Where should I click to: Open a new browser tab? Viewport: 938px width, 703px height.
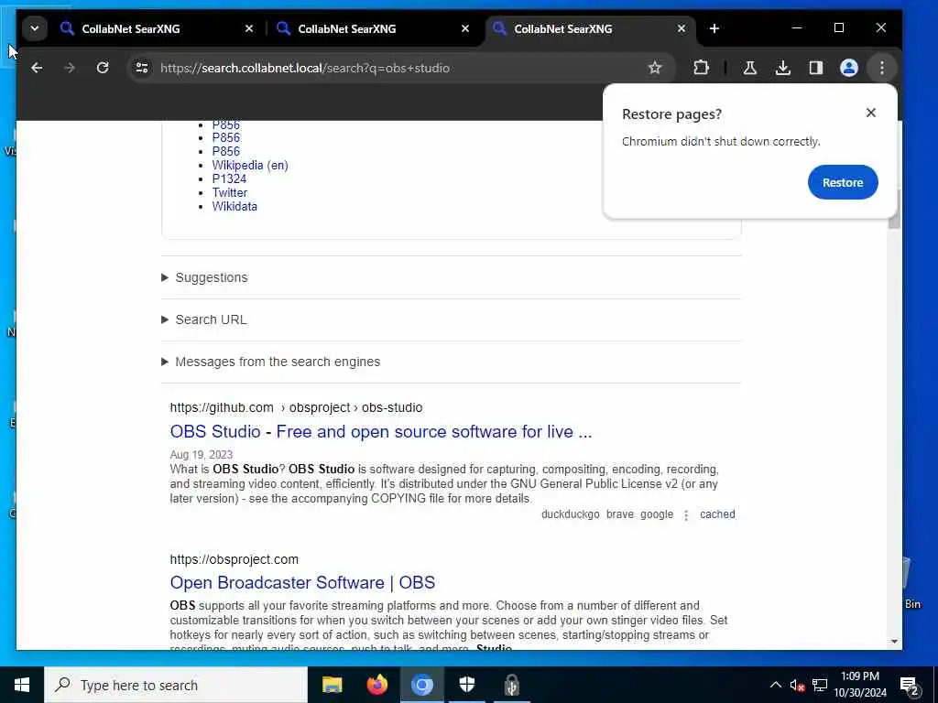click(x=714, y=28)
